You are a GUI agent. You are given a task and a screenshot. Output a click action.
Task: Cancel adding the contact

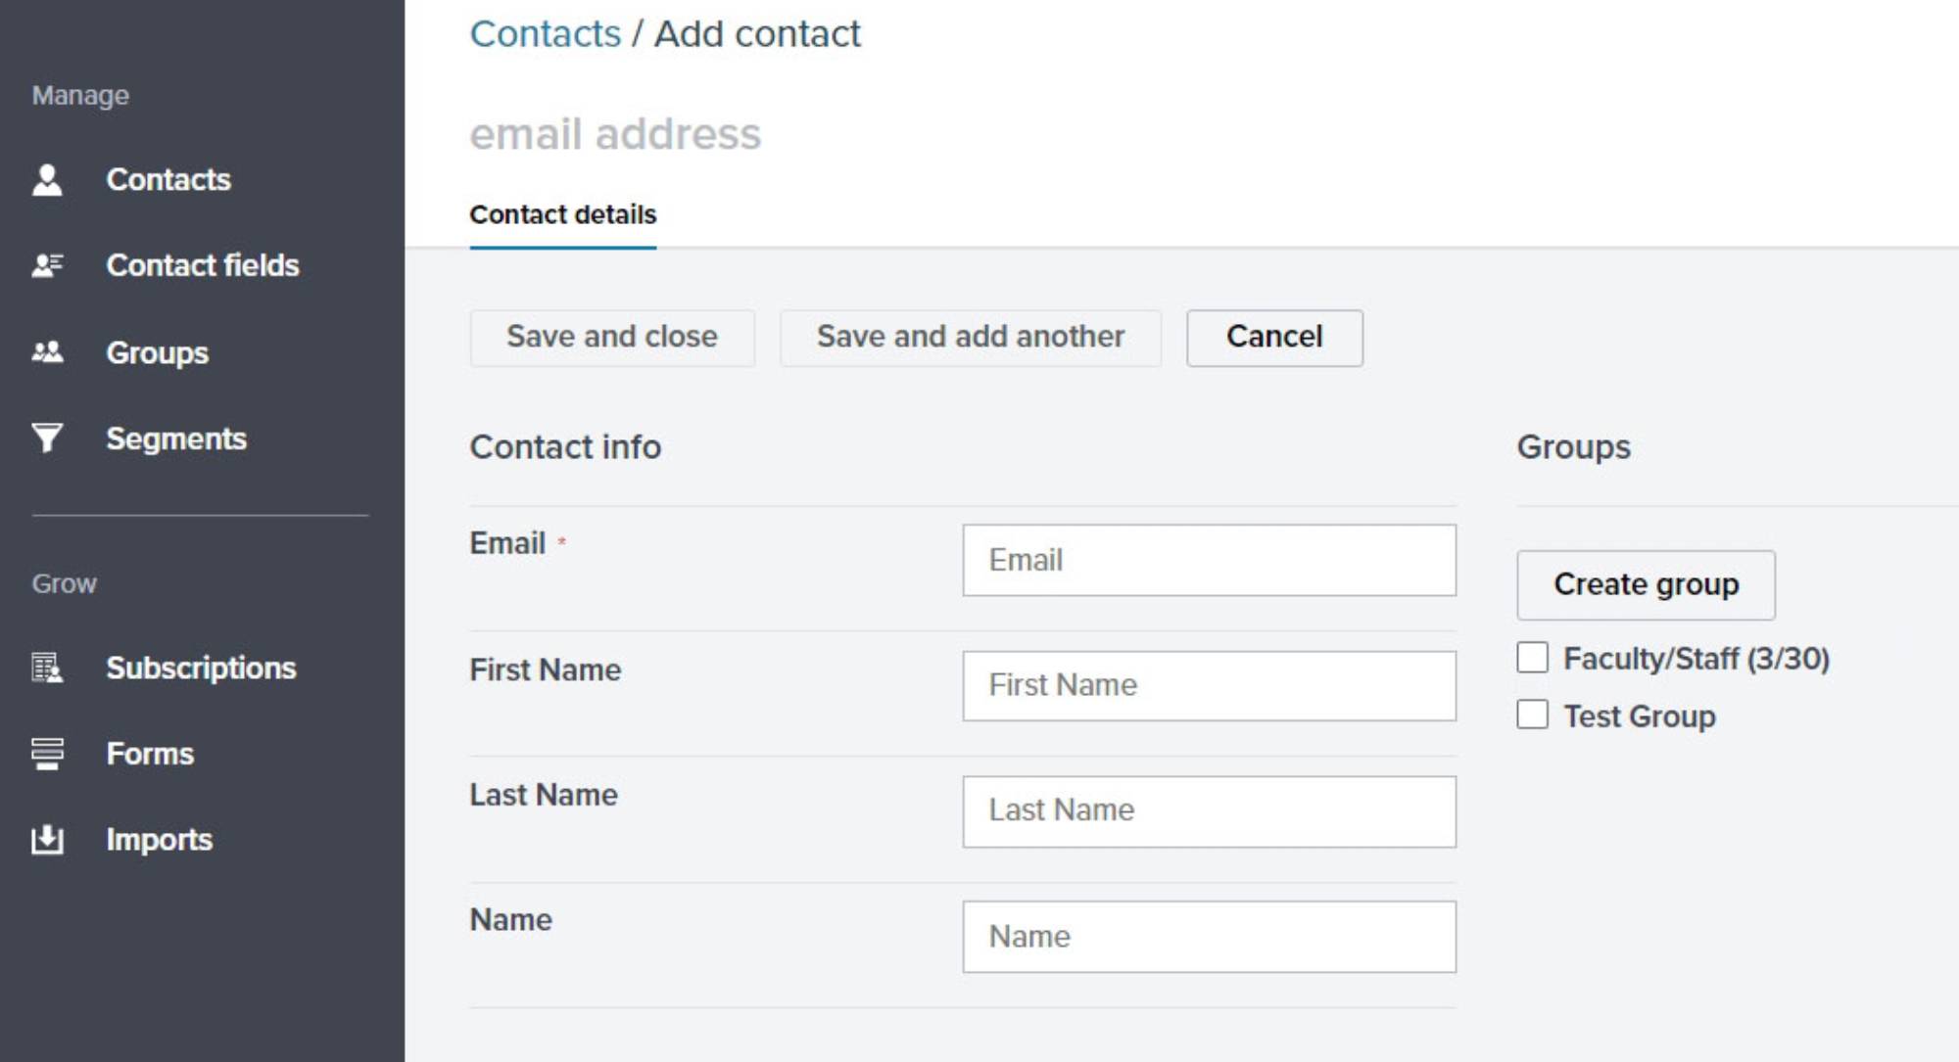click(1273, 338)
